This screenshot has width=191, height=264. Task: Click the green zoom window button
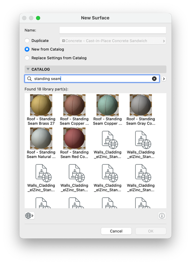click(38, 18)
